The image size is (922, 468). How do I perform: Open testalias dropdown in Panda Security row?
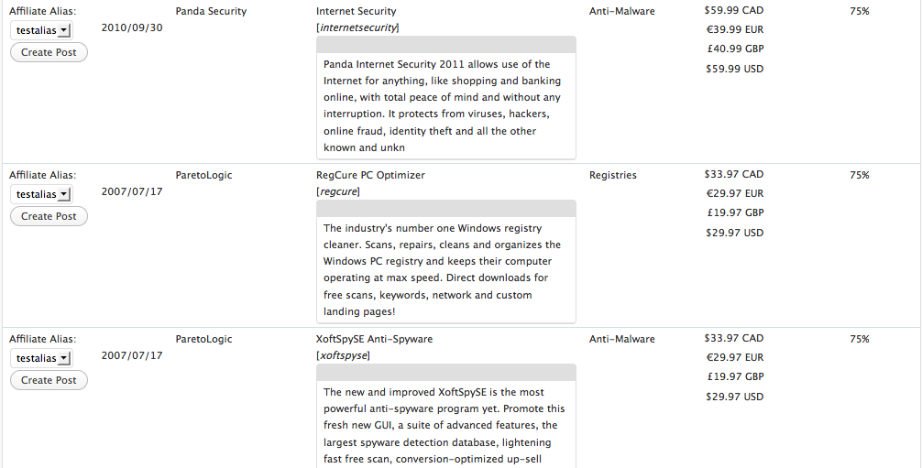[x=41, y=30]
